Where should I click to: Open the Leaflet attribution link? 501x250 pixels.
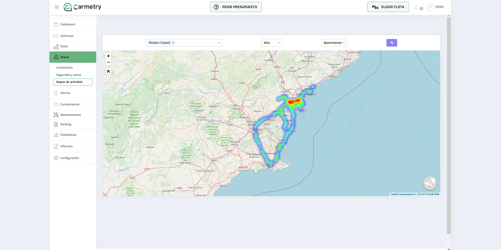tap(394, 194)
